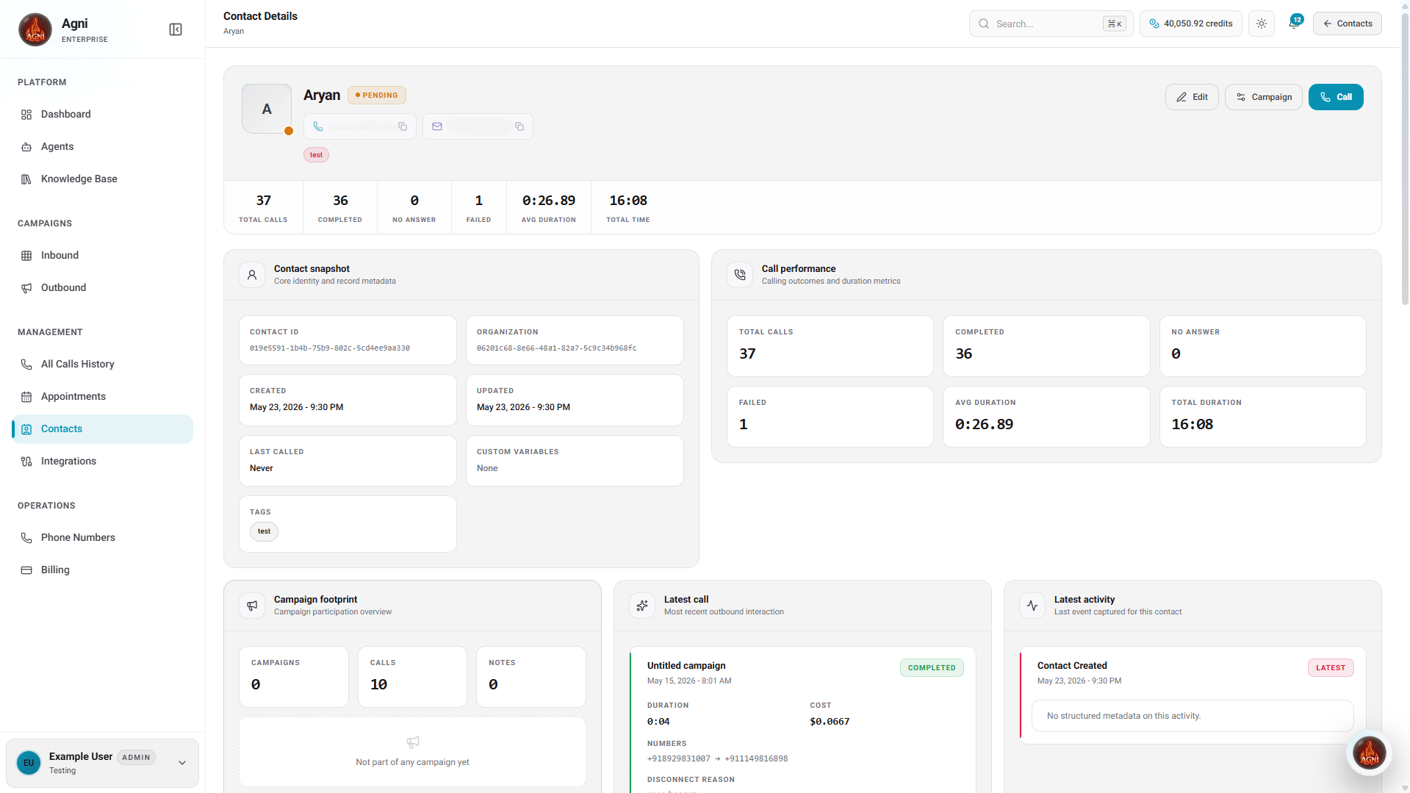The image size is (1410, 793).
Task: Click the Contact Created activity title
Action: [x=1072, y=666]
